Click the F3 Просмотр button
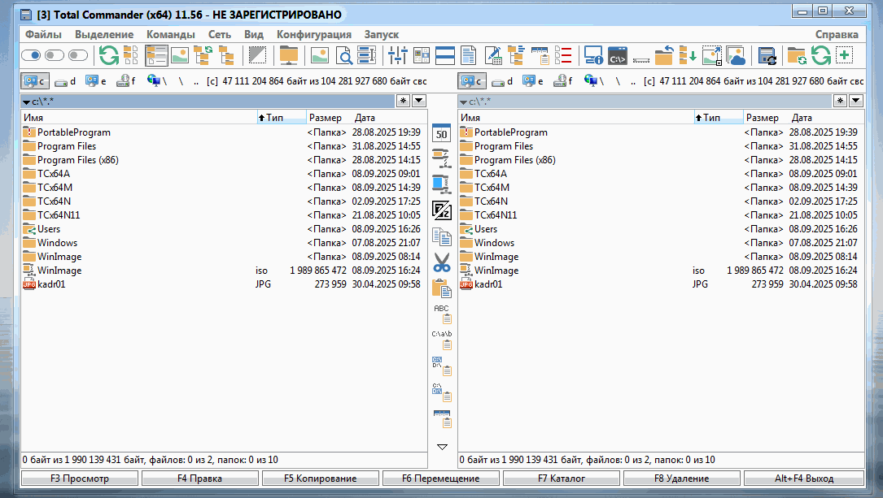The height and width of the screenshot is (498, 883). 80,479
